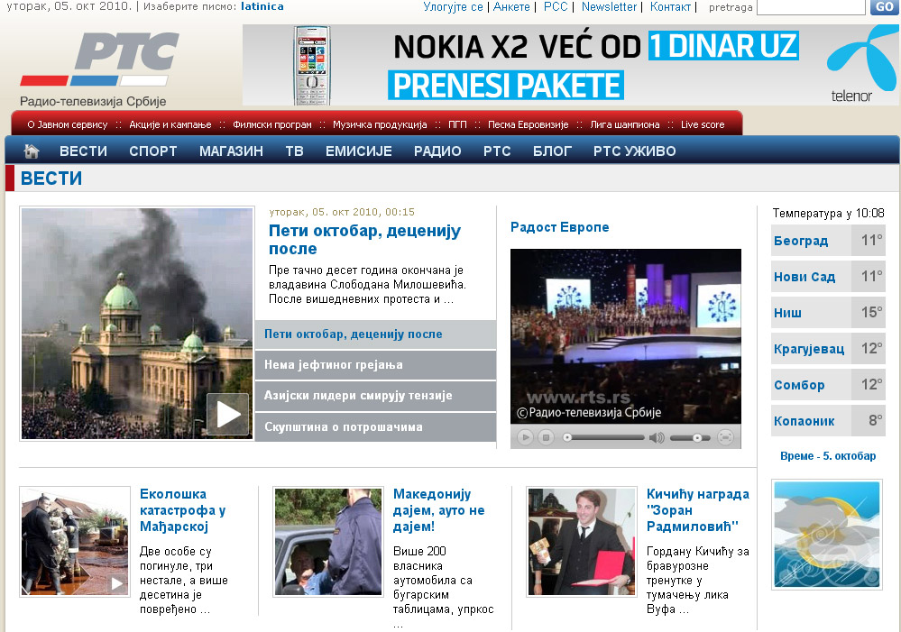Open О Јавном сервису link

(x=68, y=124)
